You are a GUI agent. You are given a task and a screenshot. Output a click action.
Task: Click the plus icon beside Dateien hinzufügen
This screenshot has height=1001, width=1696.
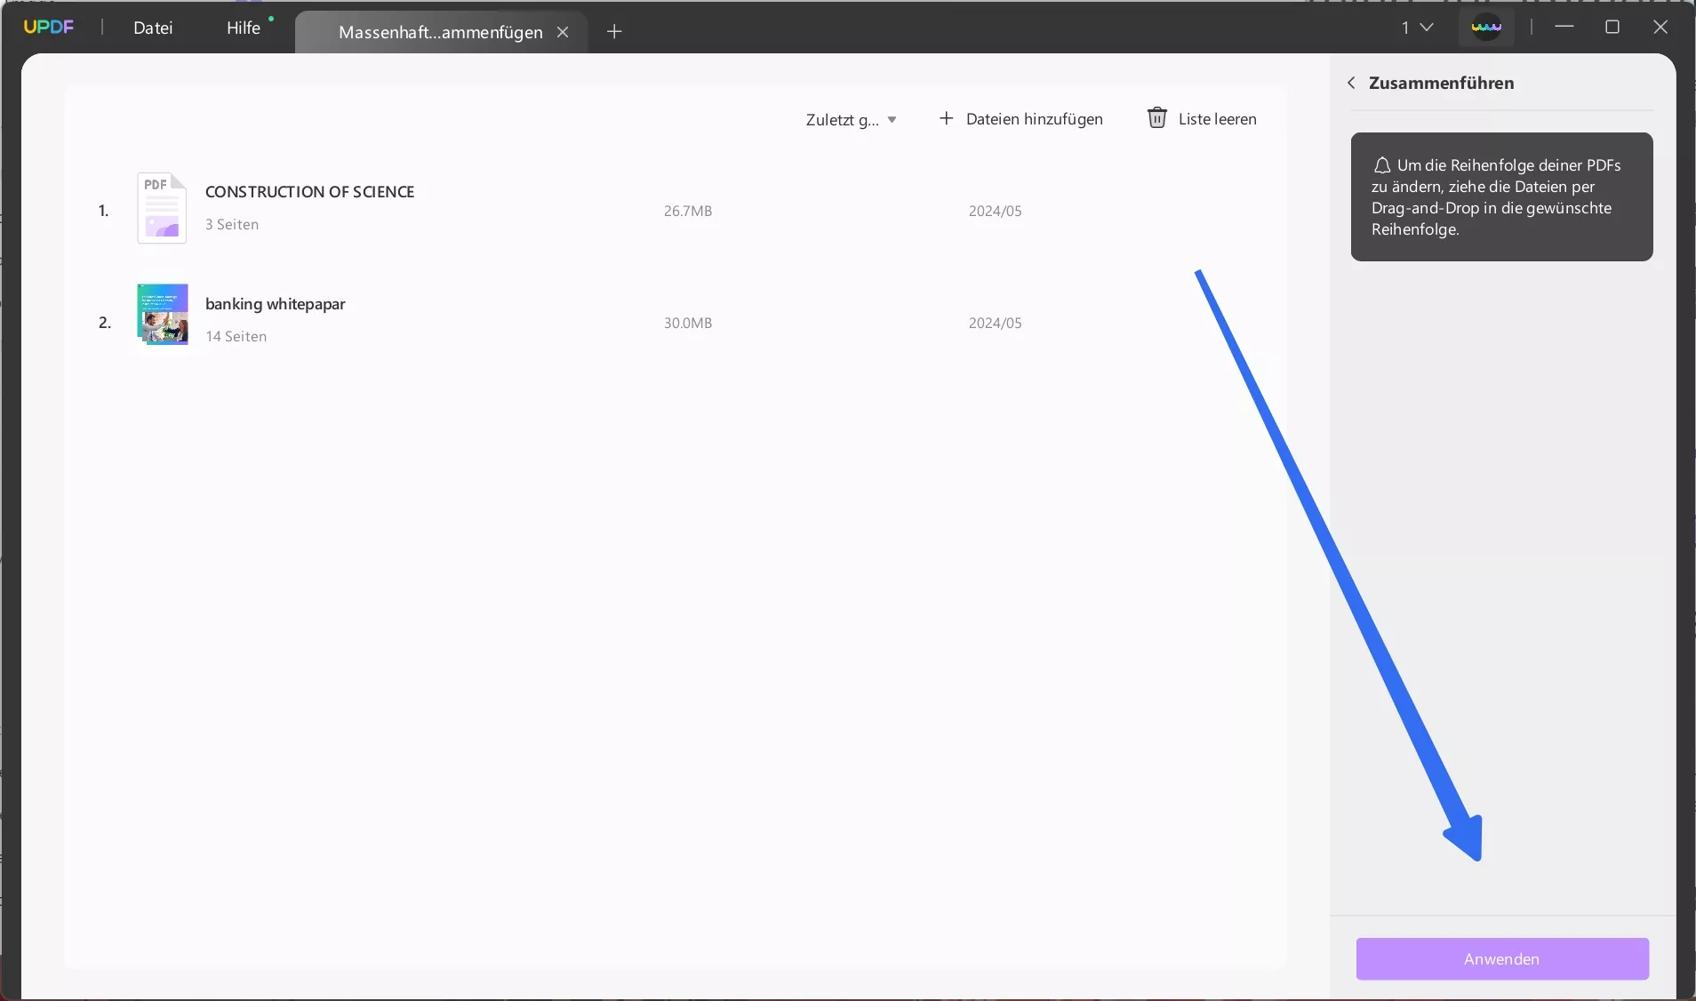[945, 118]
